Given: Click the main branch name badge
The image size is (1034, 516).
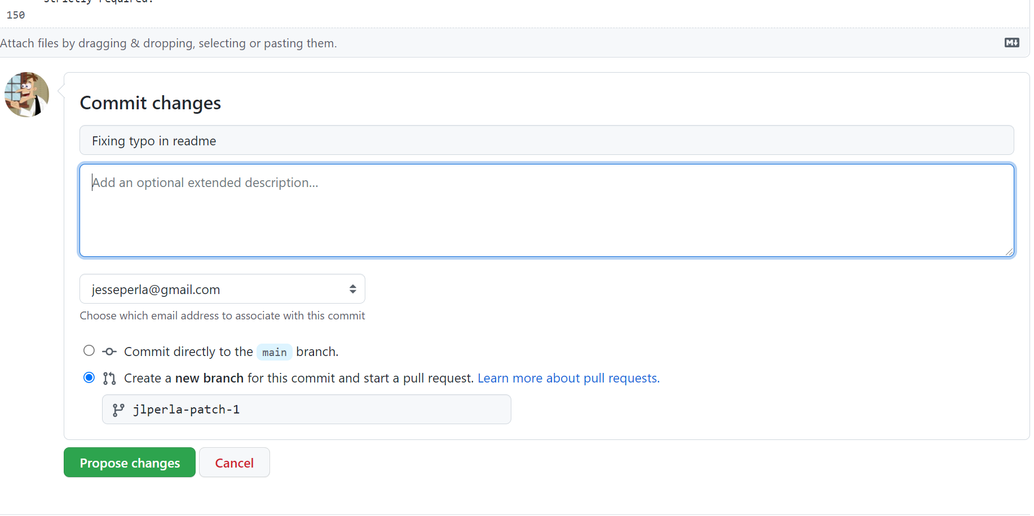Looking at the screenshot, I should tap(274, 352).
